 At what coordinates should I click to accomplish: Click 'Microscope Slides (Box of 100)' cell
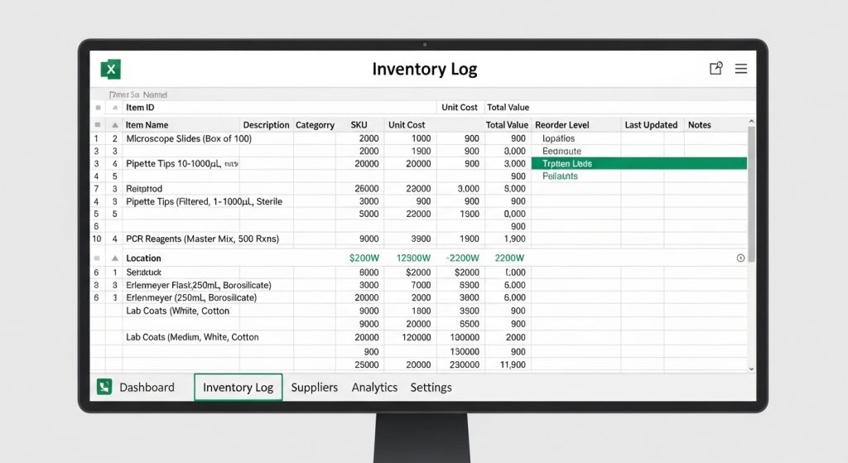[x=189, y=138]
